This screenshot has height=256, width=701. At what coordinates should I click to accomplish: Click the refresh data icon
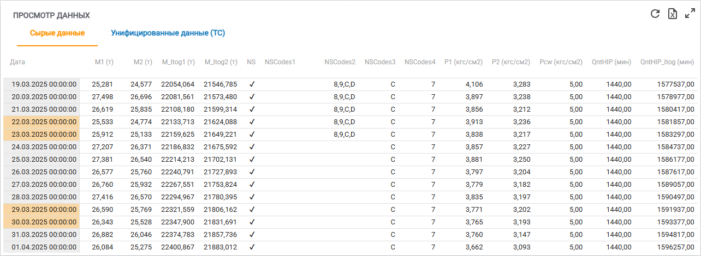[655, 14]
